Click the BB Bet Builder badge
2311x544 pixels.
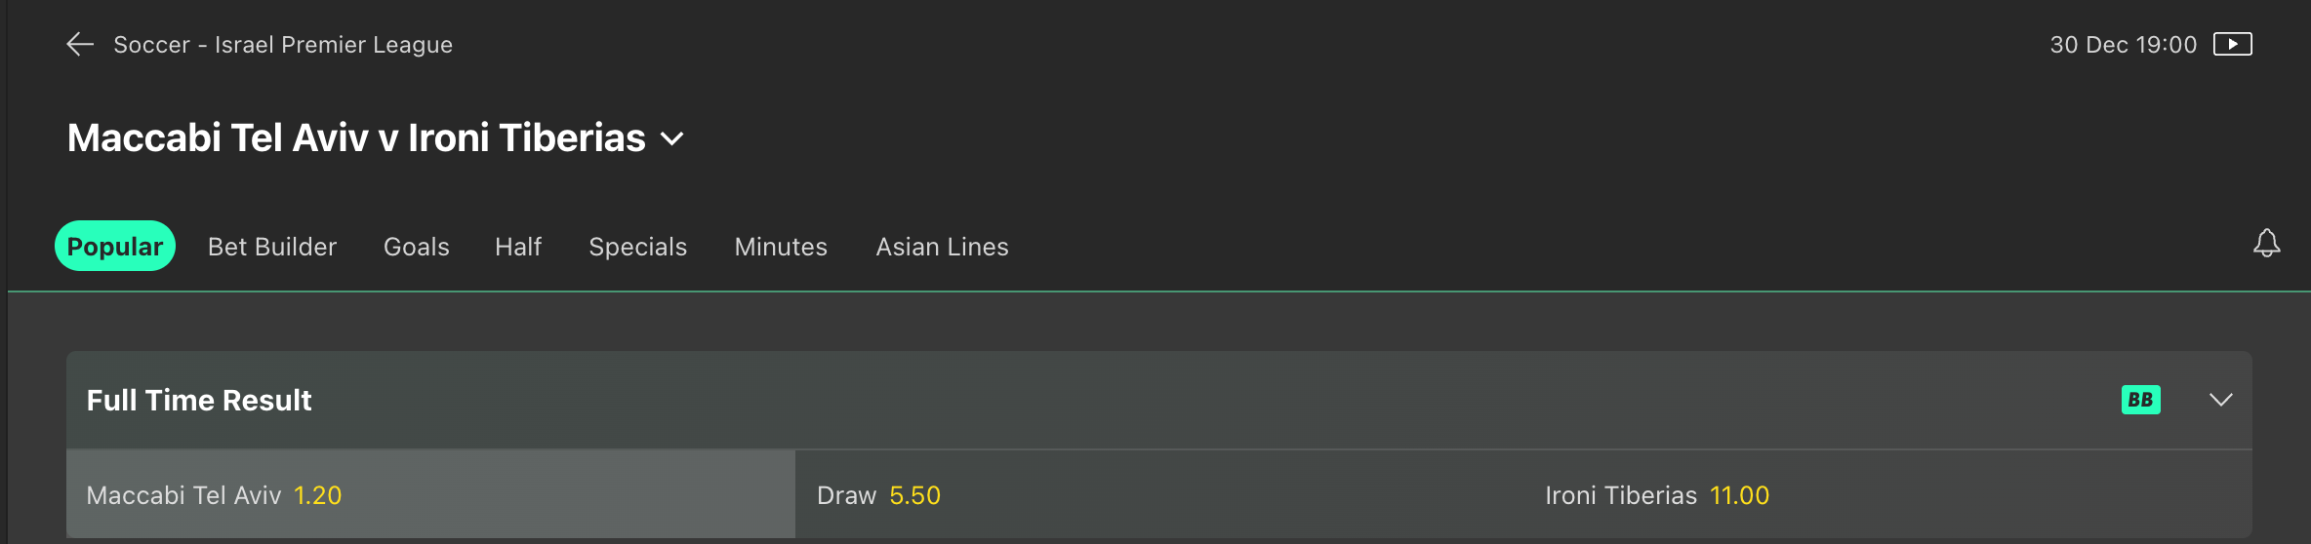point(2140,400)
